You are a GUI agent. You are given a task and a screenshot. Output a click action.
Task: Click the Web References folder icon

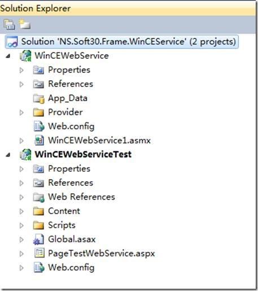(x=39, y=197)
